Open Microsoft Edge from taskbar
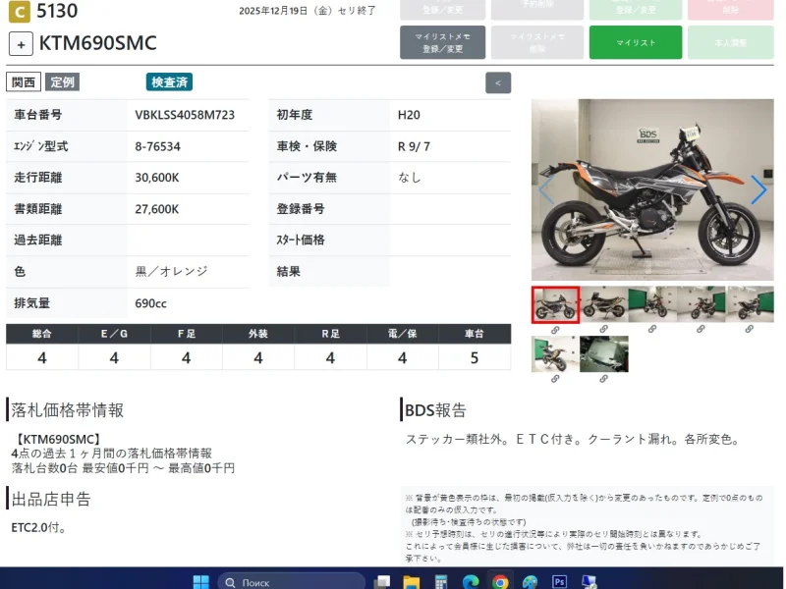The height and width of the screenshot is (589, 786). [x=471, y=582]
